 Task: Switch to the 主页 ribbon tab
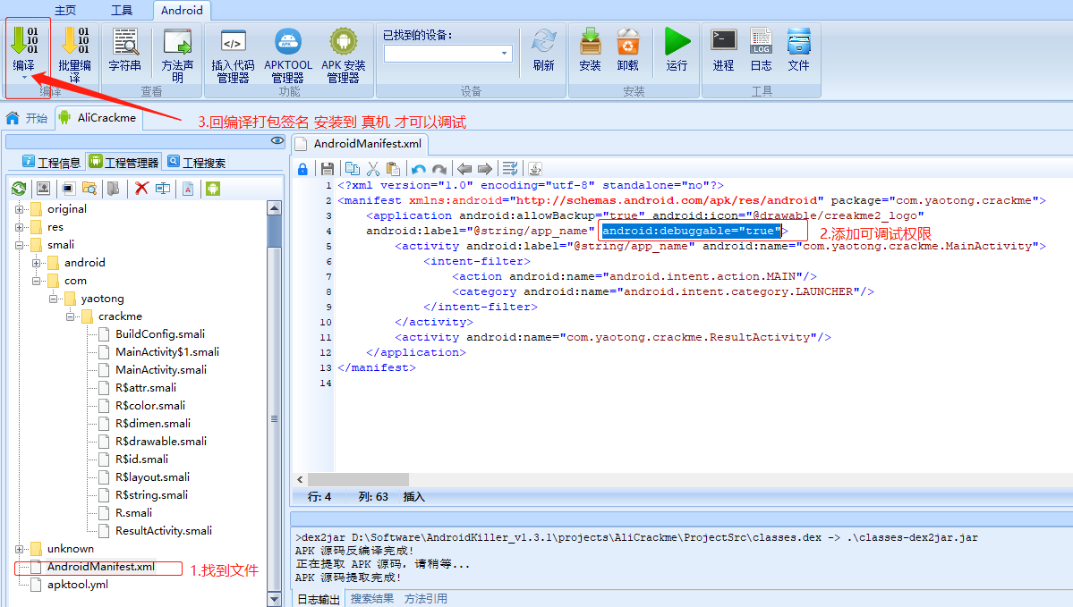coord(65,10)
